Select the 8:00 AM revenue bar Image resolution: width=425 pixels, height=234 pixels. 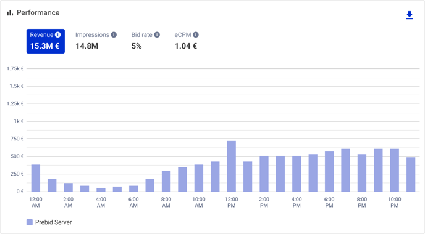click(x=166, y=181)
